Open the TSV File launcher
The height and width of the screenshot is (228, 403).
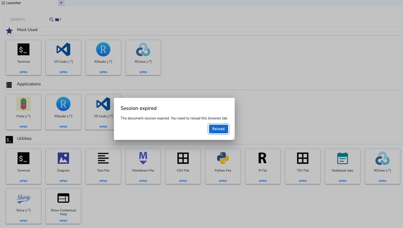(302, 158)
